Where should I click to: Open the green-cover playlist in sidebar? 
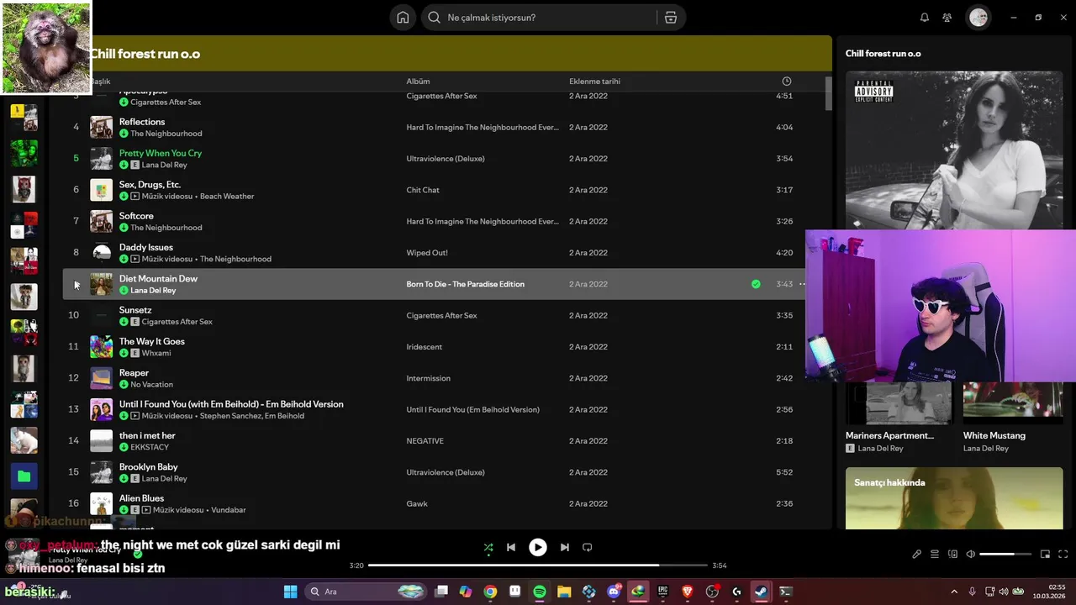[24, 154]
